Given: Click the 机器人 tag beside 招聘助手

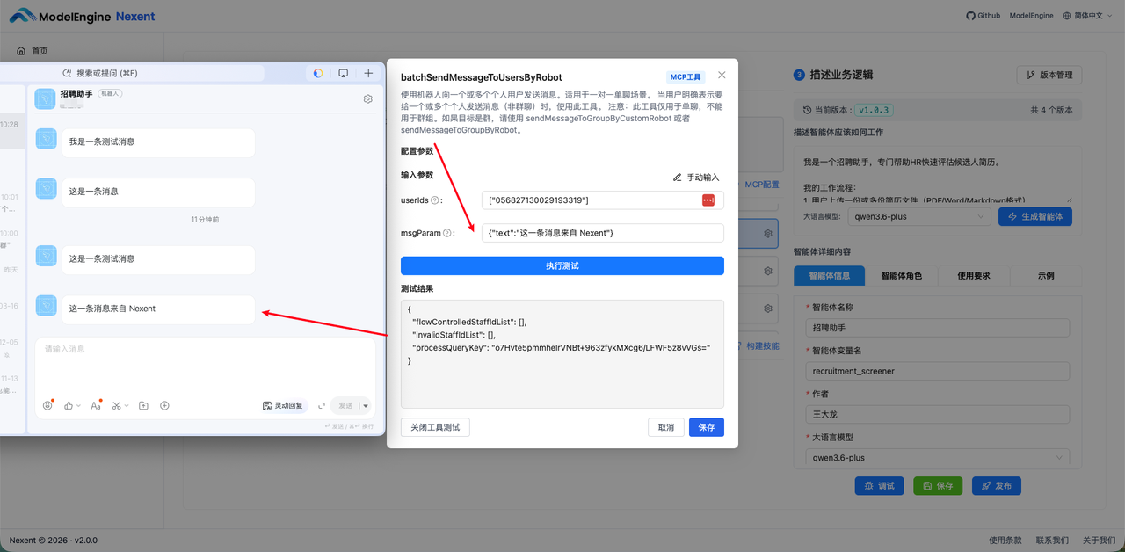Looking at the screenshot, I should pyautogui.click(x=111, y=92).
